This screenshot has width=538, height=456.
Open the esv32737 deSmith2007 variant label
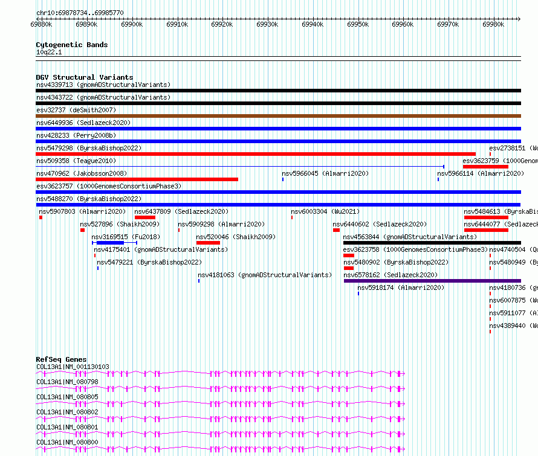76,110
